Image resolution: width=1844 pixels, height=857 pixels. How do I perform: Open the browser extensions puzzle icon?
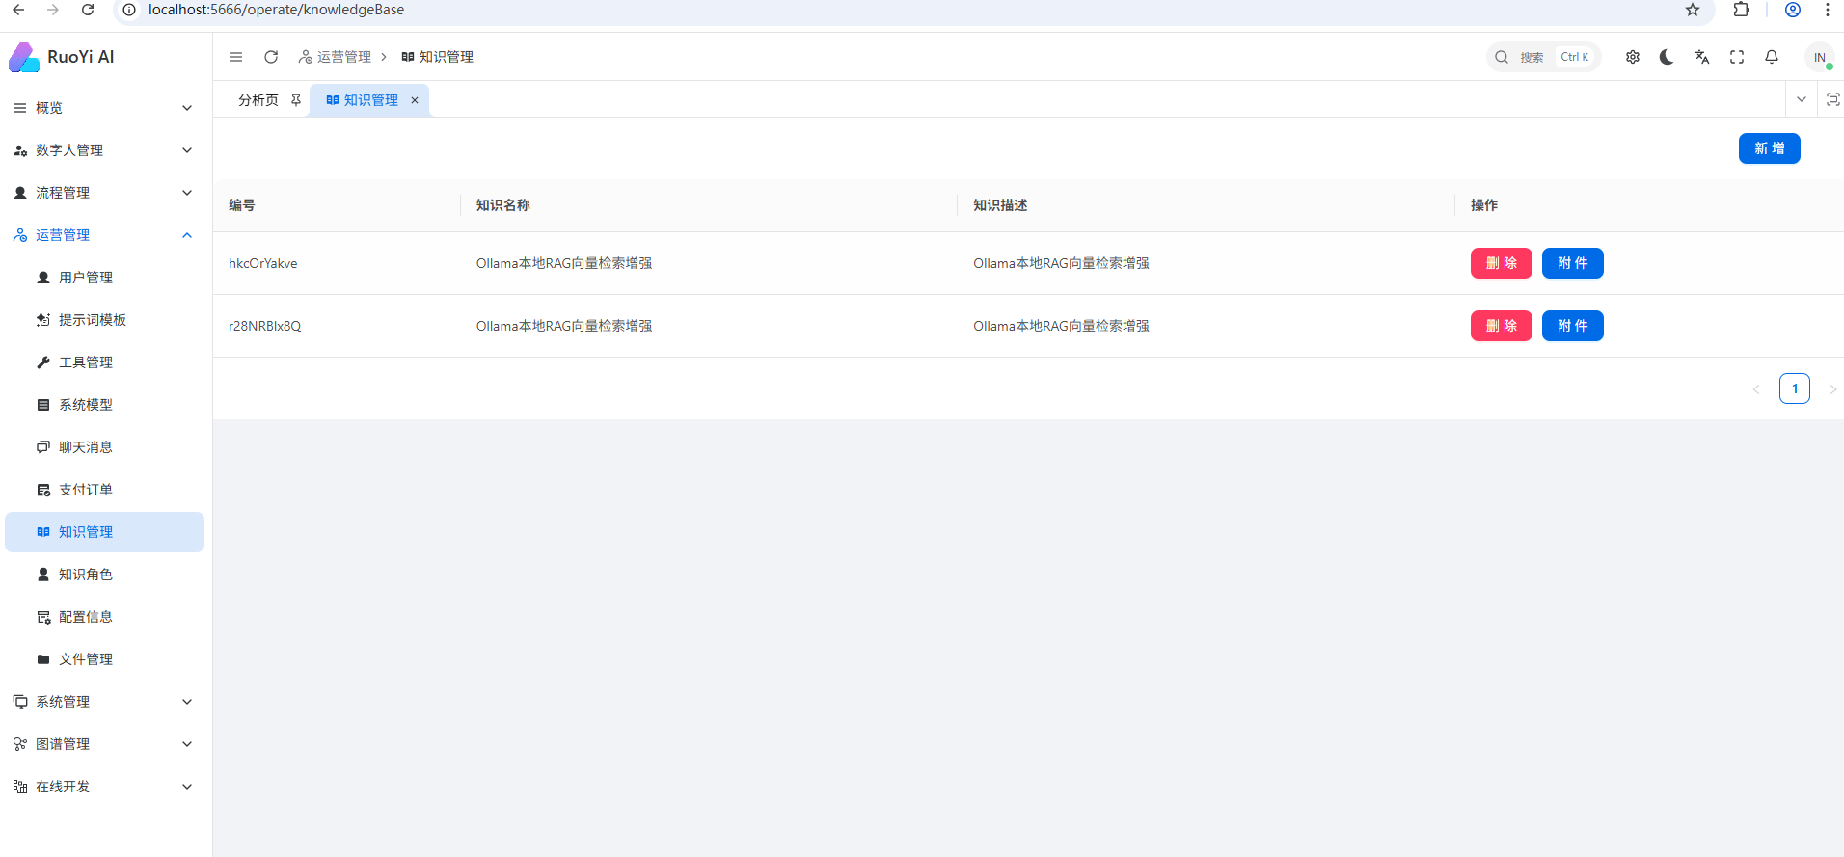[x=1741, y=10]
